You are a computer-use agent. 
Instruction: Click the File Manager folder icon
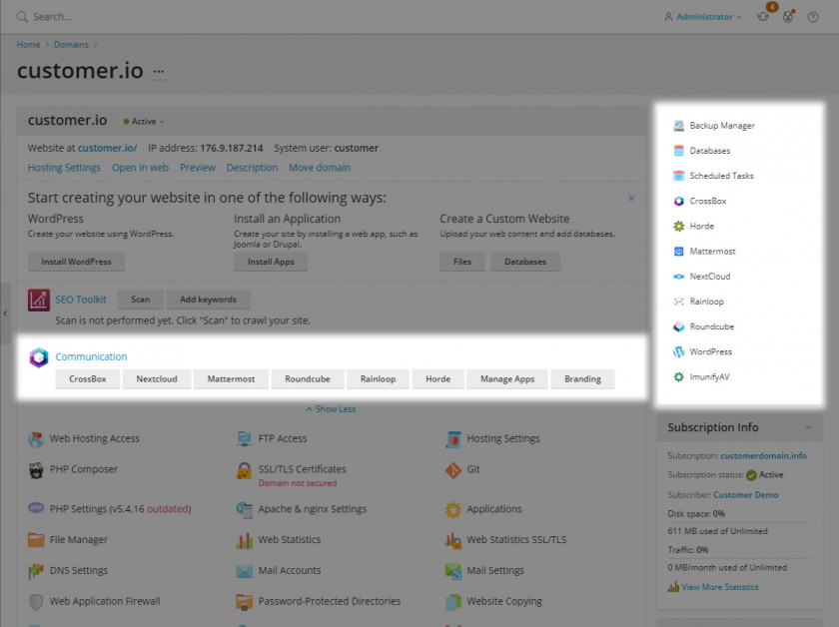[36, 540]
